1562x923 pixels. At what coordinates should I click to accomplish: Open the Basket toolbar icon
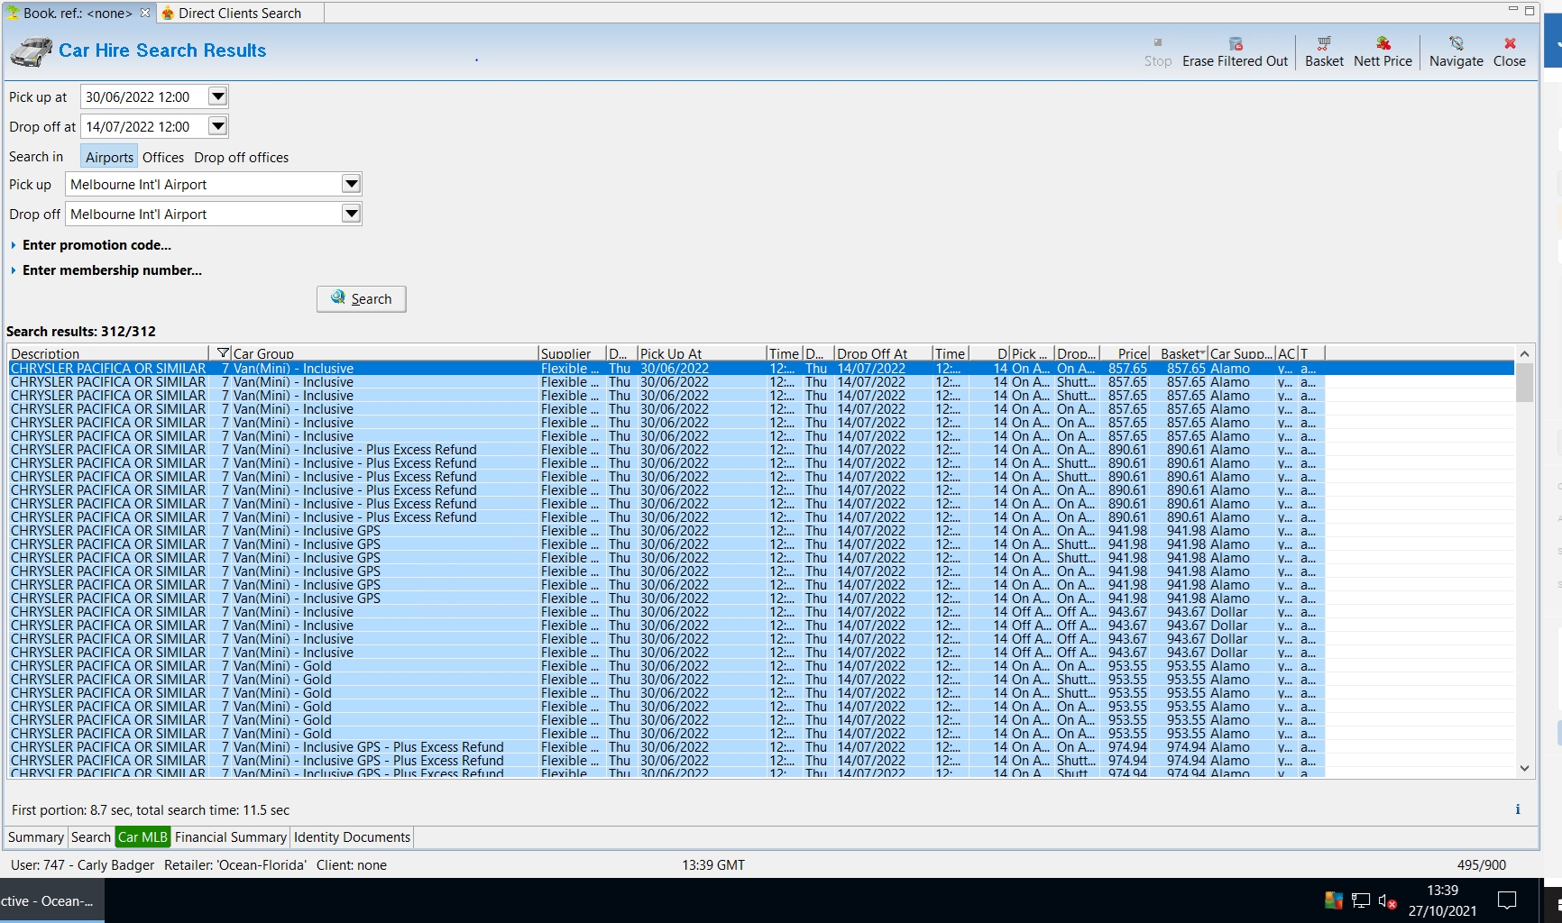tap(1324, 43)
